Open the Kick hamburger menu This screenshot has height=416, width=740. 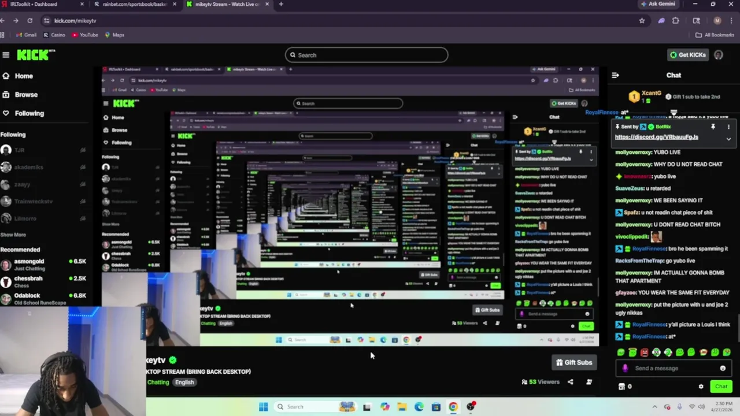coord(6,55)
